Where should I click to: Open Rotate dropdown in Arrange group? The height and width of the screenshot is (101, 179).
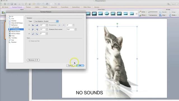coord(173,15)
